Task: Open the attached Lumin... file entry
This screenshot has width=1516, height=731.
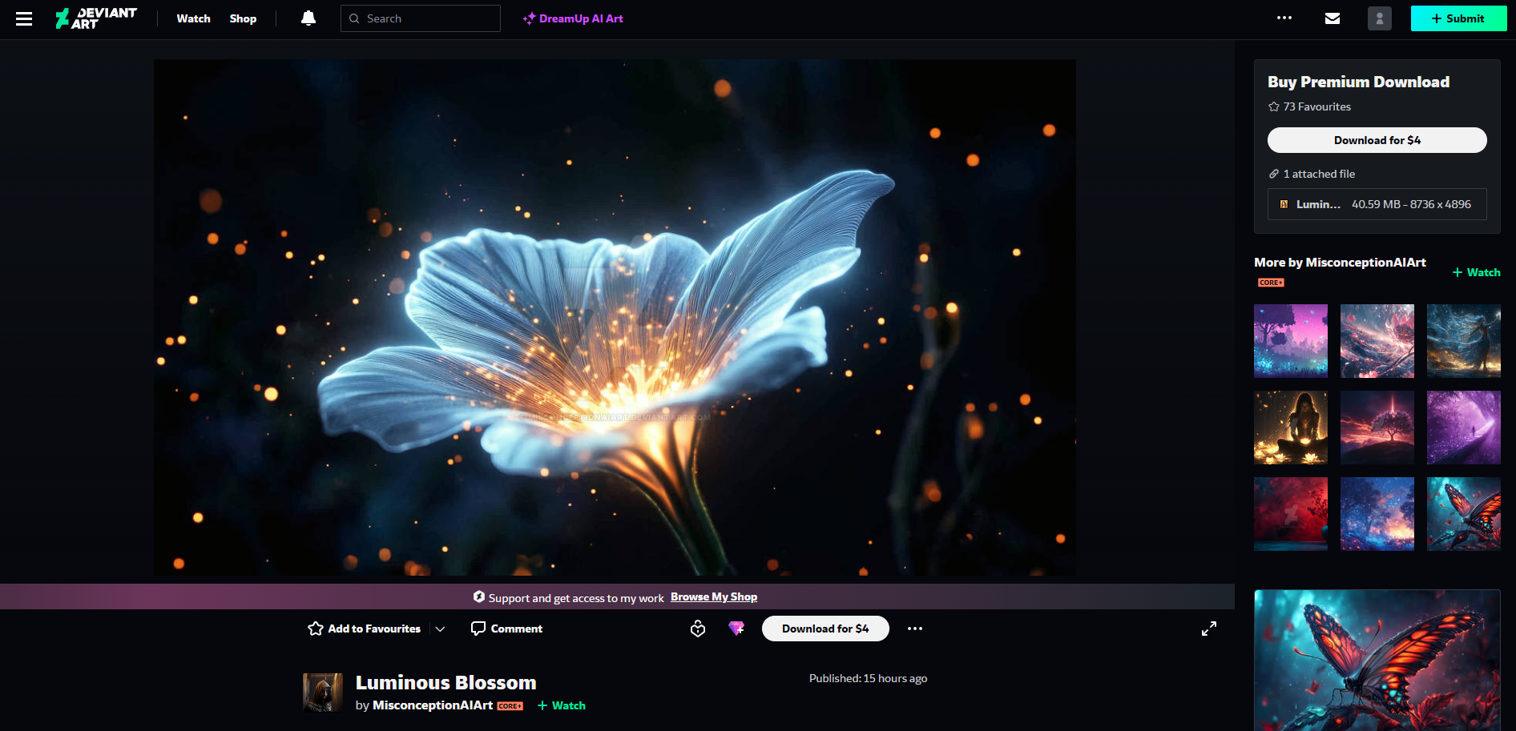Action: [1377, 204]
